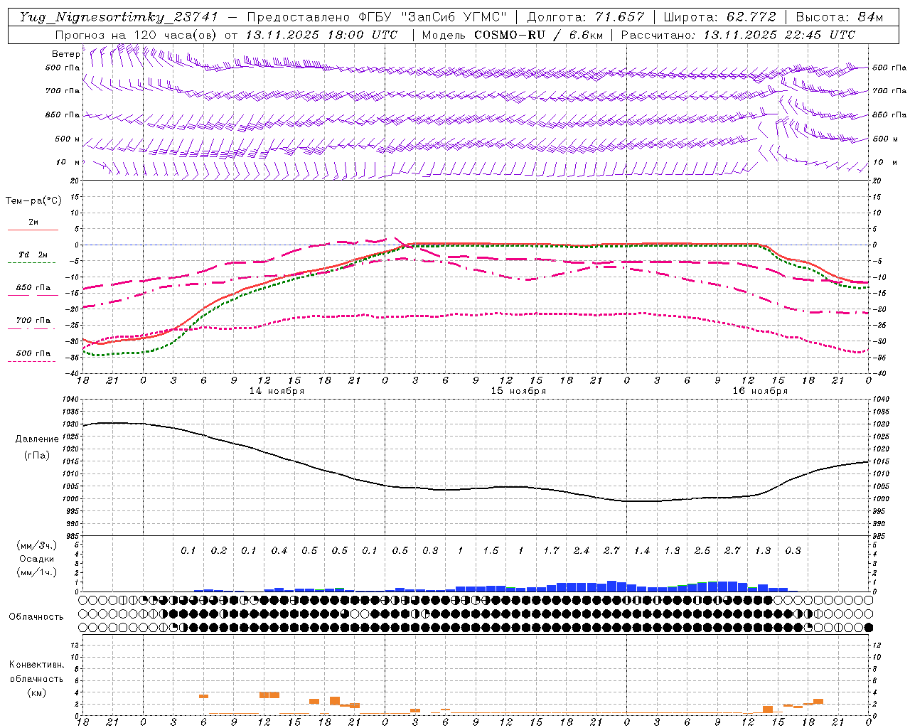The height and width of the screenshot is (728, 910).
Task: Click the (мм/3ч.) precipitation unit label
Action: pyautogui.click(x=37, y=545)
